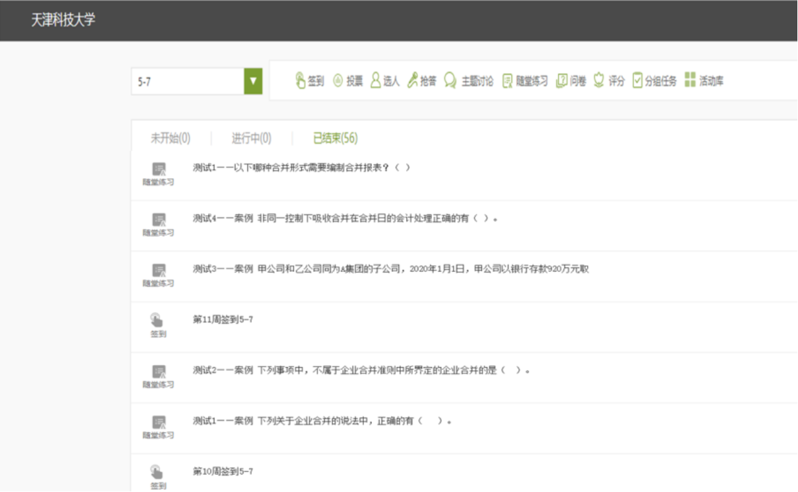This screenshot has height=492, width=798.
Task: Switch to the 未开始(0) tab
Action: tap(170, 138)
